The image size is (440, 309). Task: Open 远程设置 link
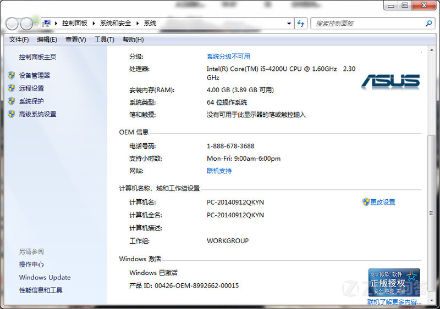point(31,88)
